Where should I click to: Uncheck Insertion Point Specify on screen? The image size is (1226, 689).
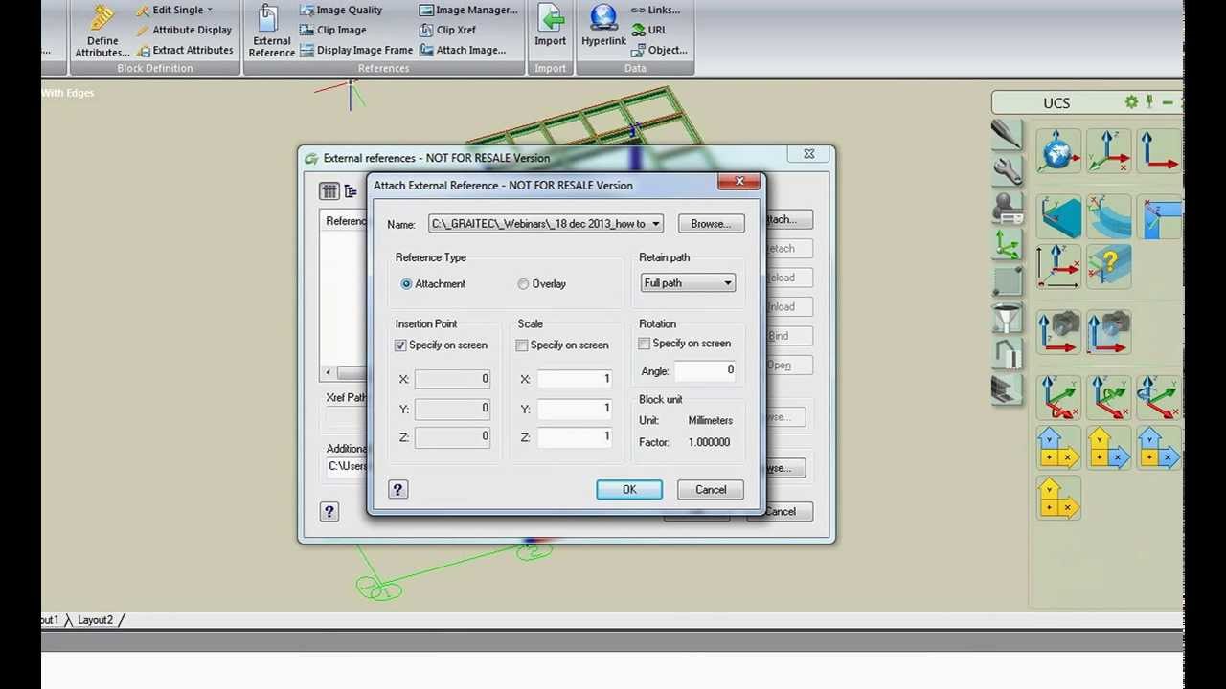point(400,345)
